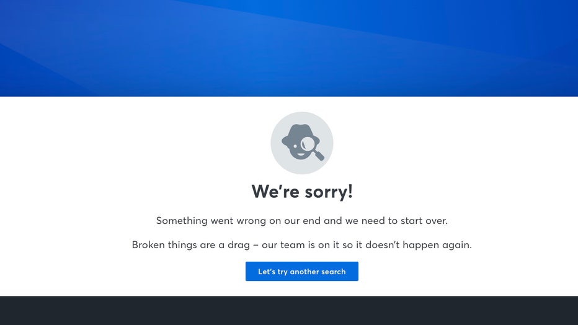The height and width of the screenshot is (325, 578).
Task: Click the magnifying glass lens on the detective
Action: coord(309,144)
